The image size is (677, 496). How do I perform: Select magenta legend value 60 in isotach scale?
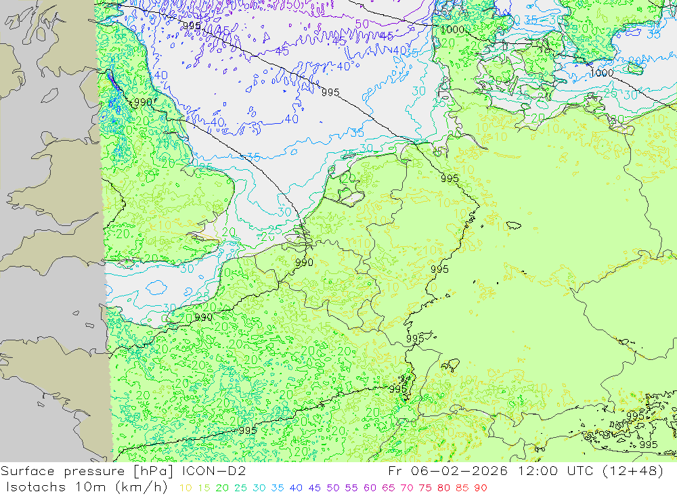click(370, 488)
